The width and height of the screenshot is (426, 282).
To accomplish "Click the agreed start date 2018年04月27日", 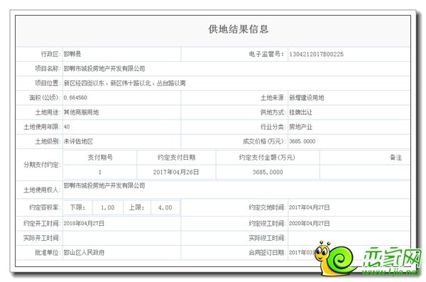I will 84,224.
